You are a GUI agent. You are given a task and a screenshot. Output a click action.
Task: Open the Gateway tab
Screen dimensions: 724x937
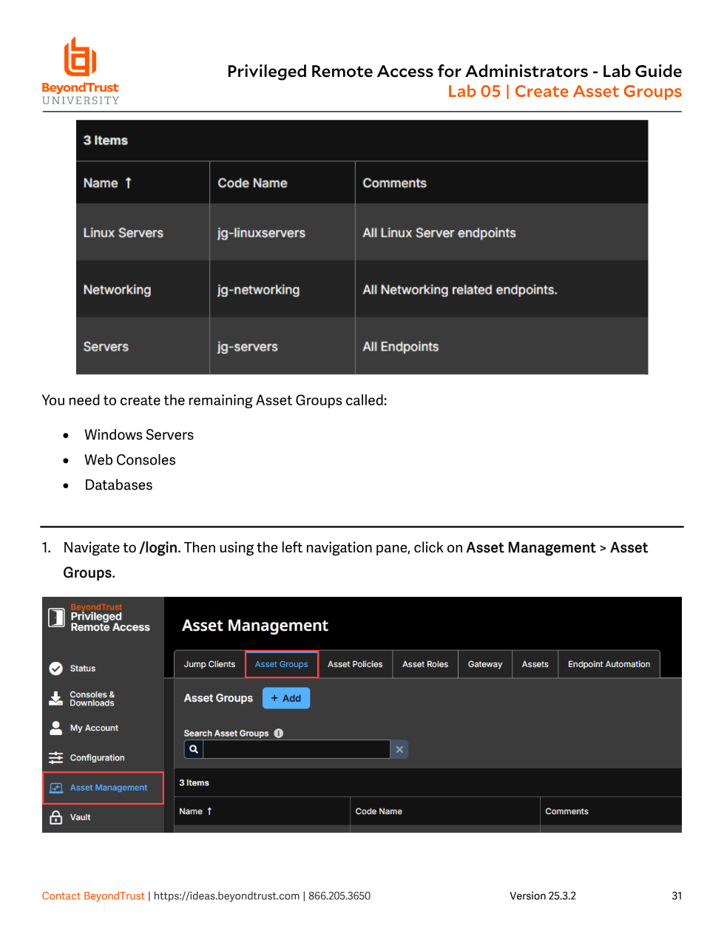pos(485,664)
